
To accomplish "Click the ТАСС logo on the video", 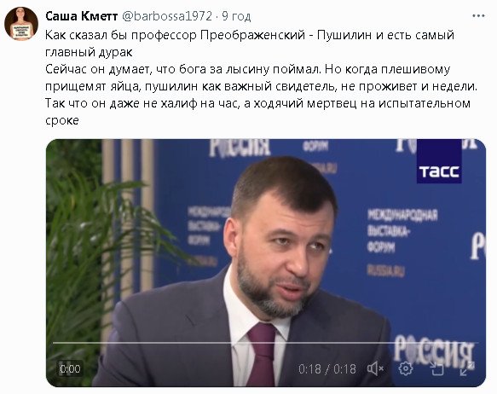I will pyautogui.click(x=439, y=162).
